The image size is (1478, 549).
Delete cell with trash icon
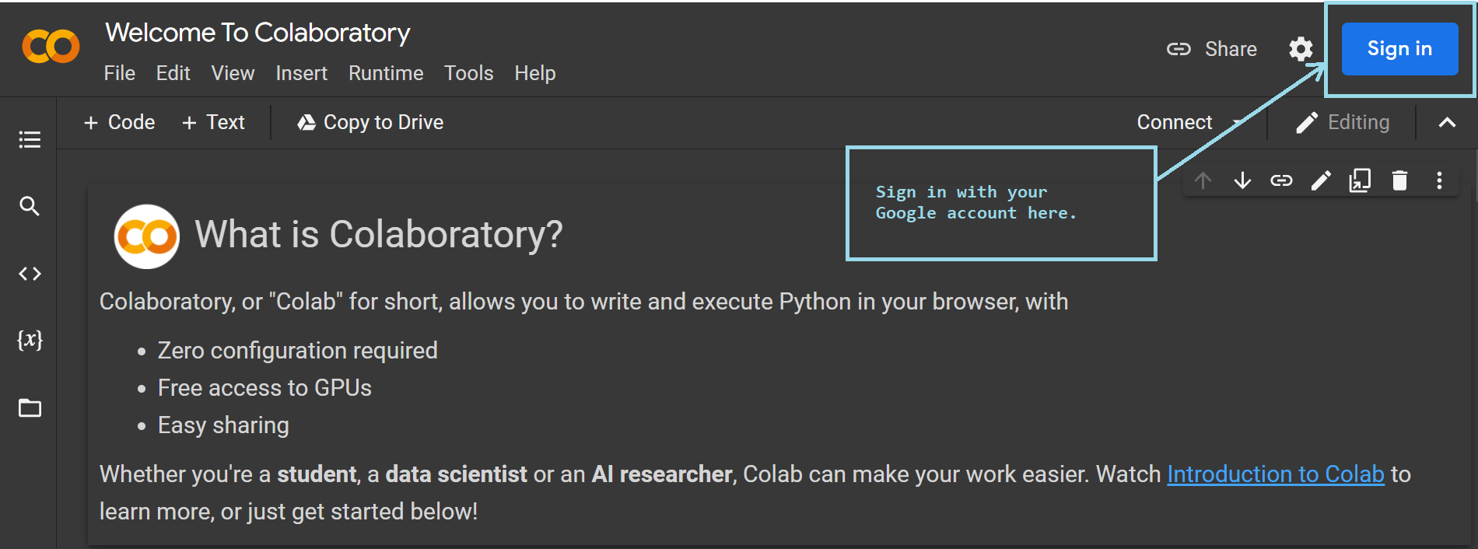click(x=1399, y=180)
